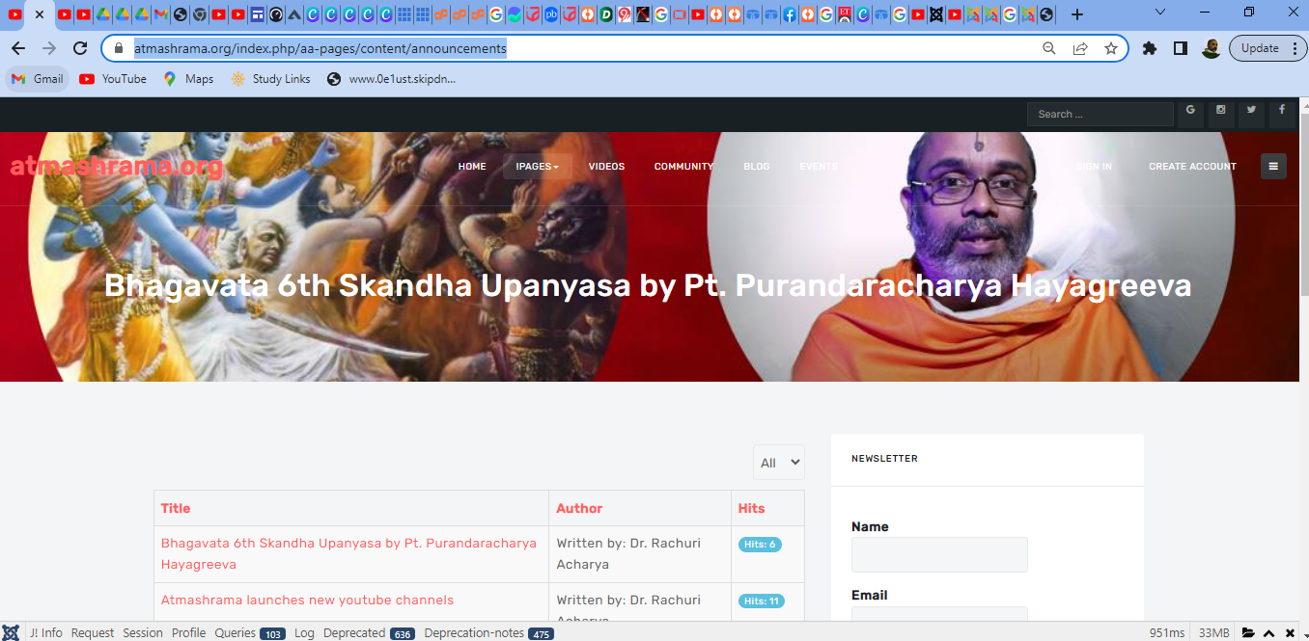Image resolution: width=1309 pixels, height=641 pixels.
Task: Click the atmashrama.org logo
Action: 117,167
